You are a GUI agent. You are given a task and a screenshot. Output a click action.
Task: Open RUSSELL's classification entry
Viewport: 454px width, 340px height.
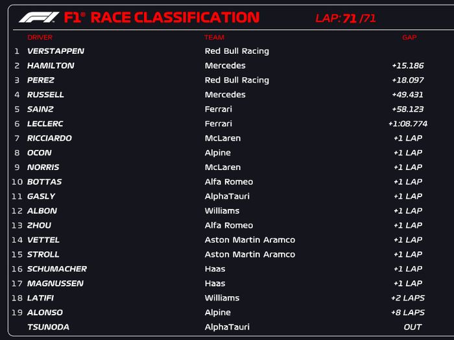pyautogui.click(x=45, y=95)
